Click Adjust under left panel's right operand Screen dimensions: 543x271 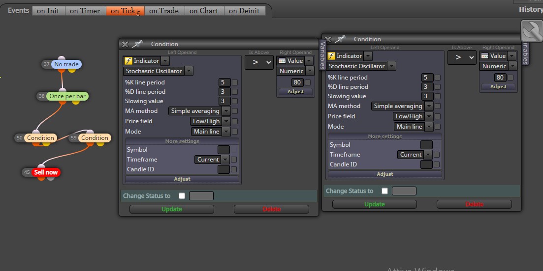295,92
